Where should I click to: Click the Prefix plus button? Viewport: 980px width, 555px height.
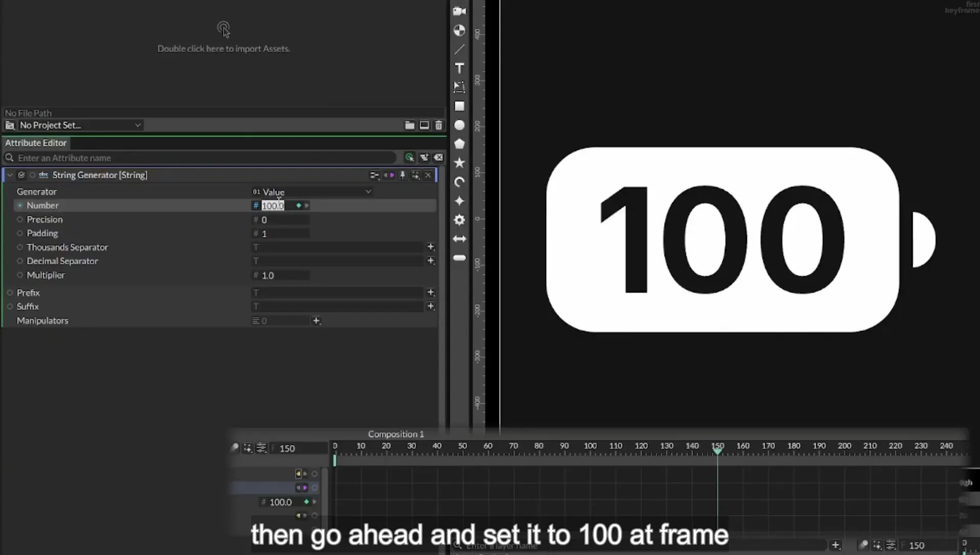coord(430,292)
